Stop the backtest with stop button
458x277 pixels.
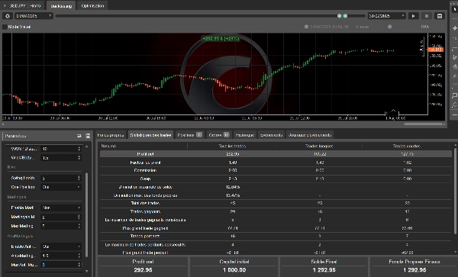(x=427, y=16)
